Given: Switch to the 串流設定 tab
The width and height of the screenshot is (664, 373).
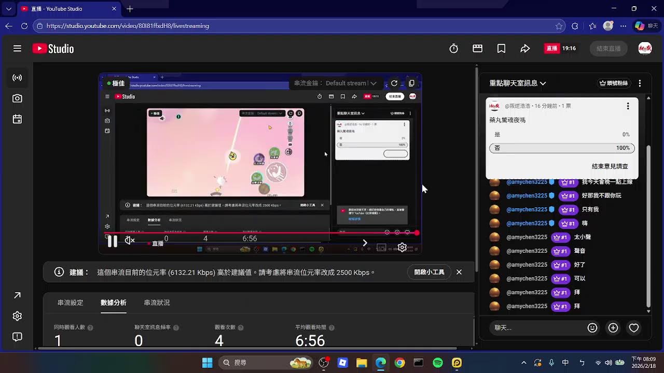Looking at the screenshot, I should click(70, 303).
